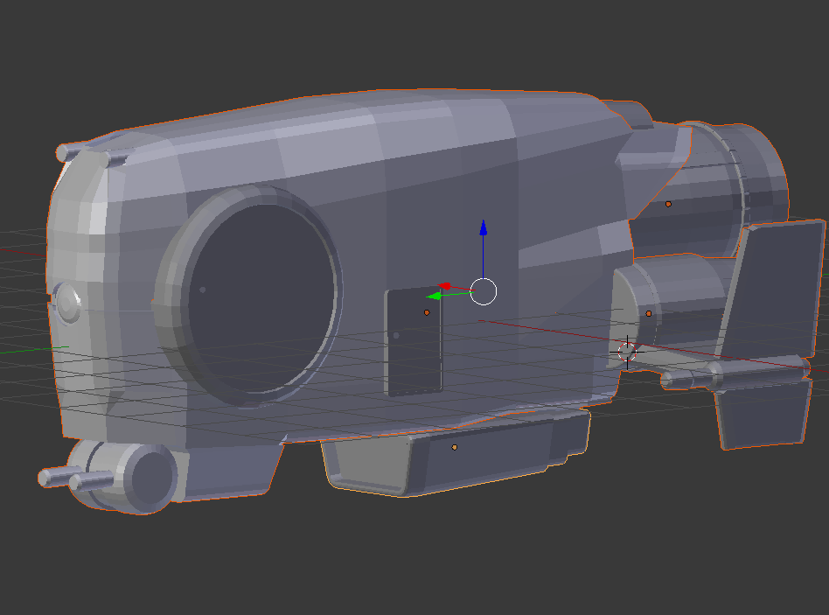The height and width of the screenshot is (615, 829).
Task: Click the red X-axis manipulator arrow
Action: point(444,287)
